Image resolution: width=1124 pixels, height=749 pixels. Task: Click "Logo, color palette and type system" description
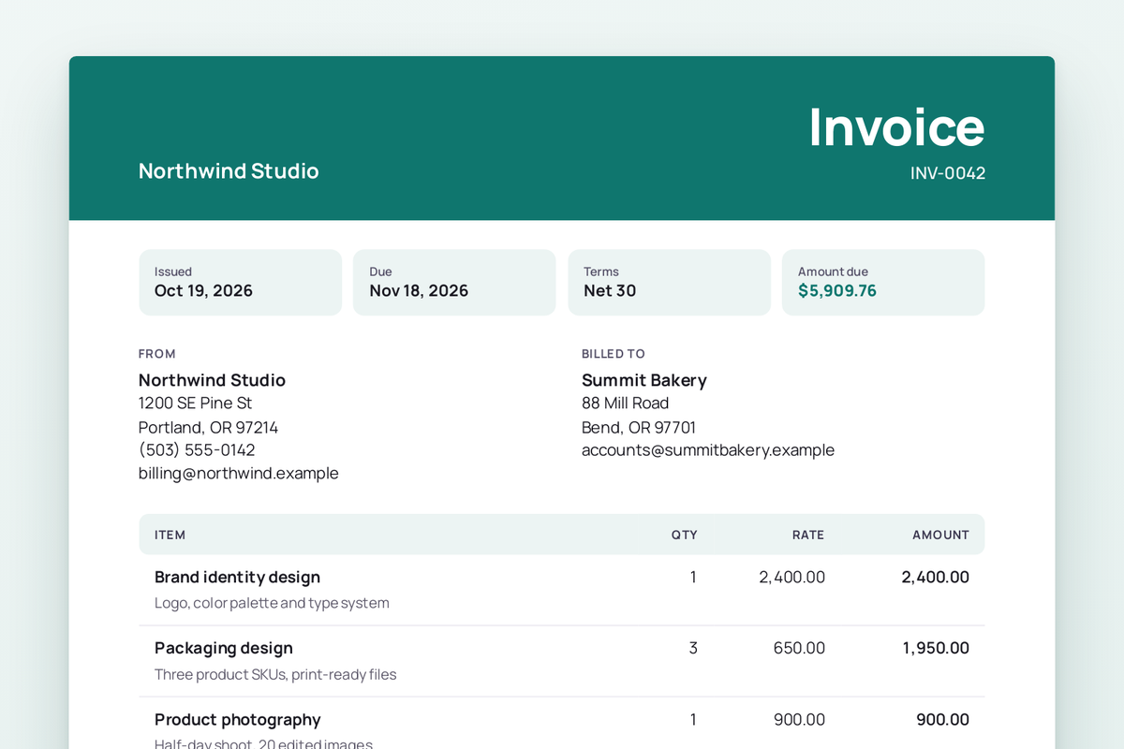[x=272, y=603]
